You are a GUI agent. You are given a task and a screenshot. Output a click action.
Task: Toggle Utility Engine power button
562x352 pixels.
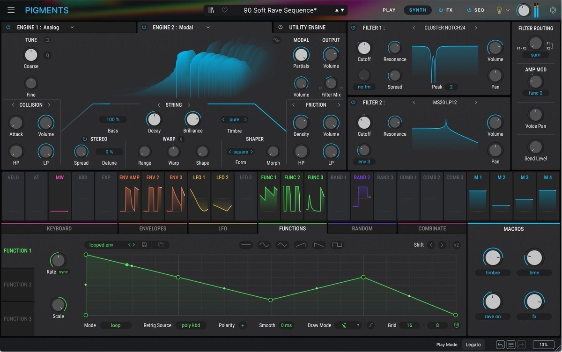pyautogui.click(x=281, y=28)
